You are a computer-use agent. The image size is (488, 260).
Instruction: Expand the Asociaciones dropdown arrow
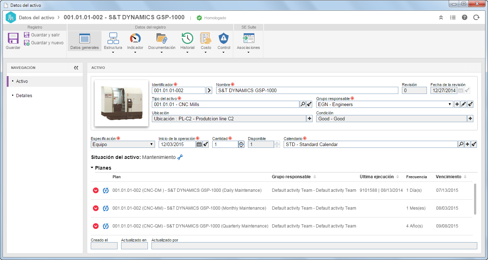(248, 52)
